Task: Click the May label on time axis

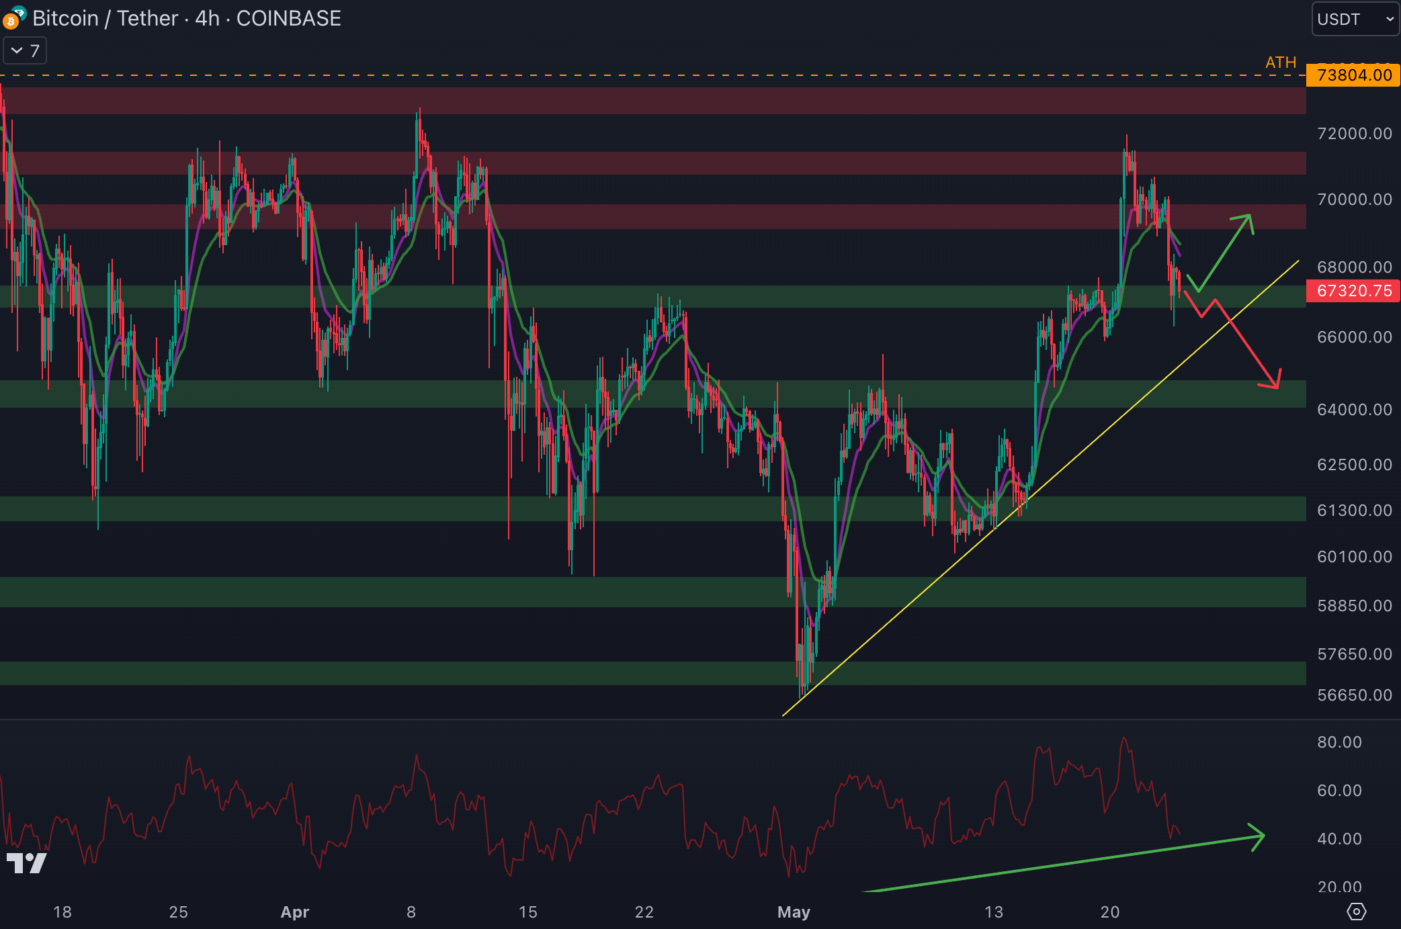Action: [x=793, y=912]
